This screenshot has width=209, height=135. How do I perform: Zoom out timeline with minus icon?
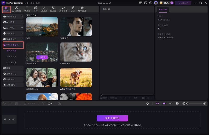tap(184, 103)
